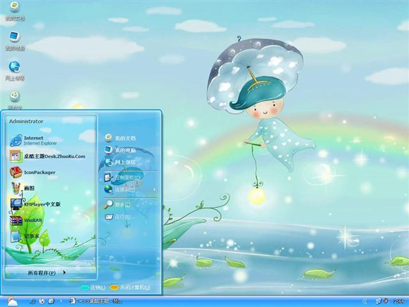
Task: Click the volume tray icon
Action: [385, 301]
